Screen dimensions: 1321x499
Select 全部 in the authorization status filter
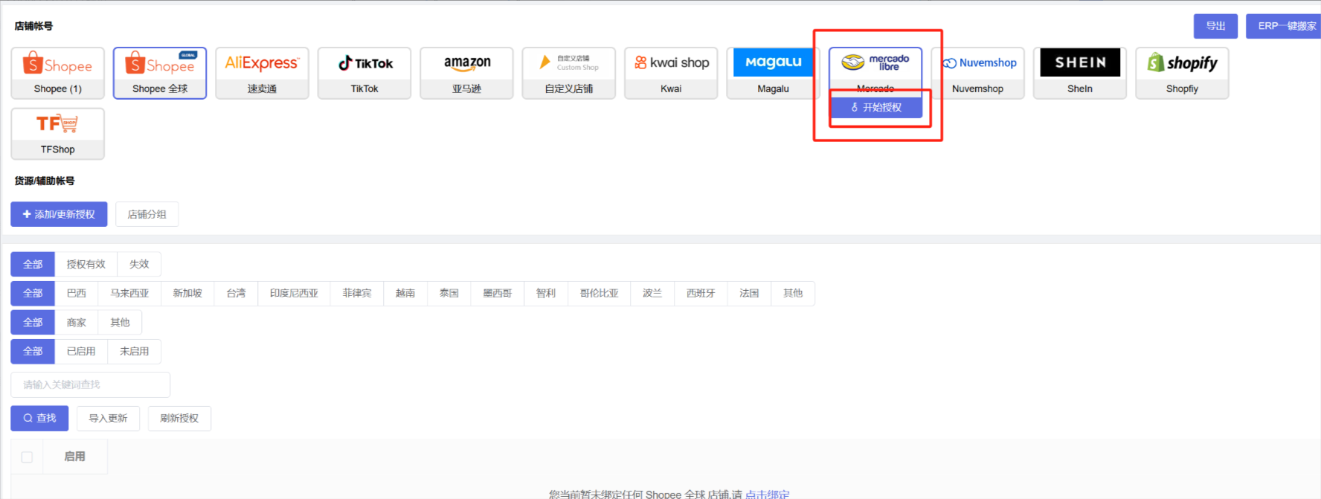[x=33, y=264]
